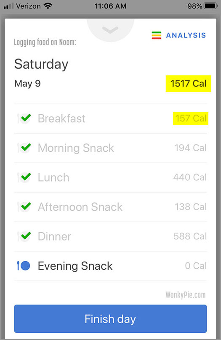Image resolution: width=221 pixels, height=340 pixels.
Task: Tap the blue circle next to Evening Snack
Action: [x=26, y=265]
